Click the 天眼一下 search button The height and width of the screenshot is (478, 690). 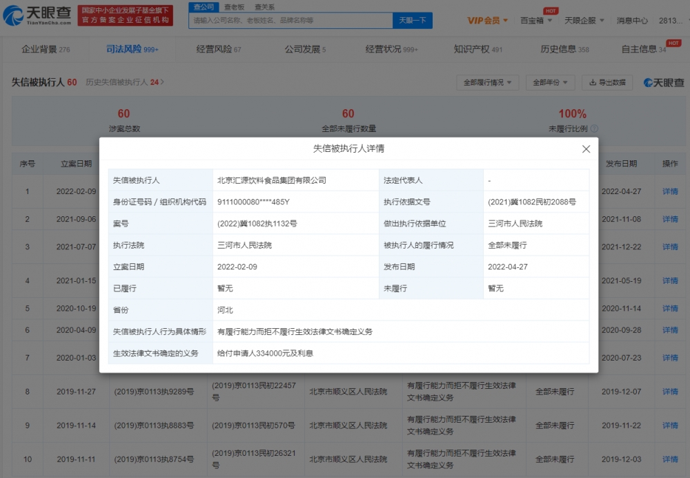(413, 20)
